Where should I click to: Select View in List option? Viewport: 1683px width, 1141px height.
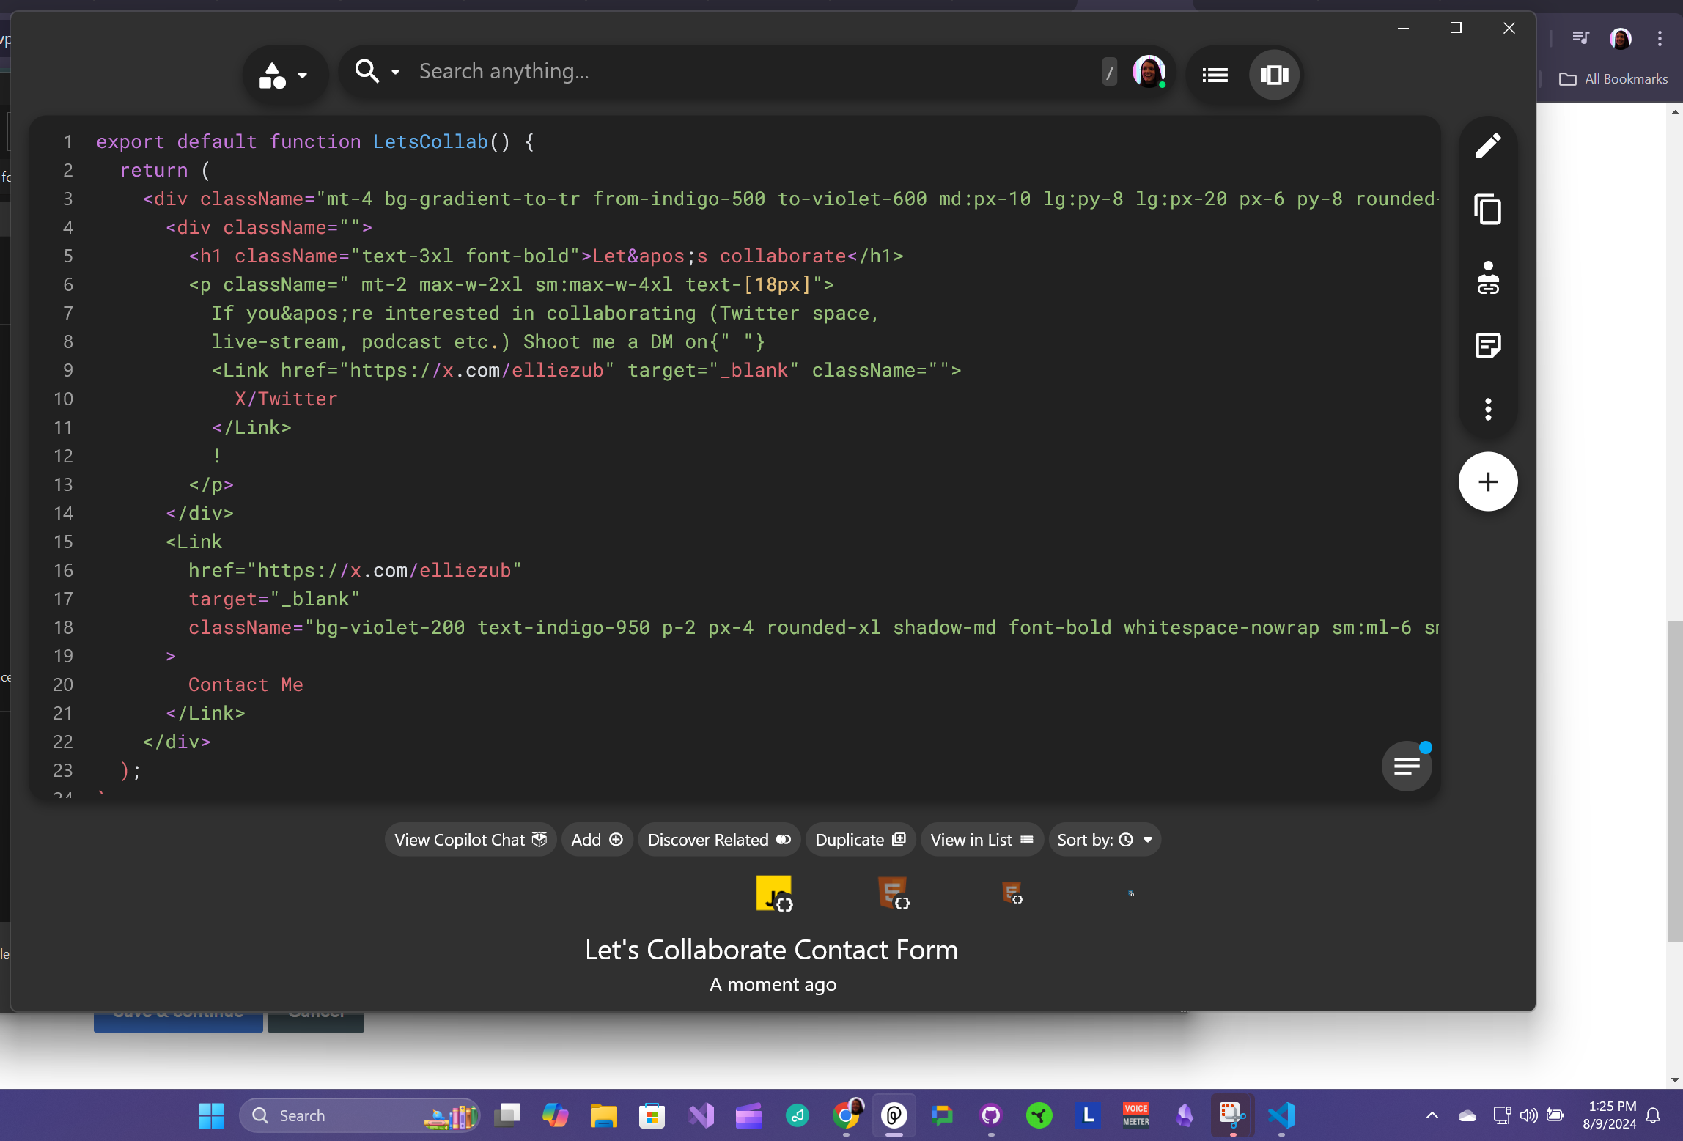pos(982,840)
